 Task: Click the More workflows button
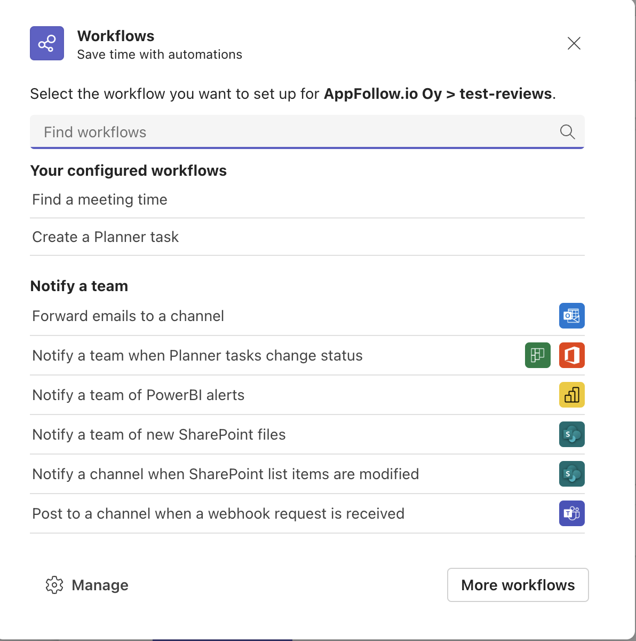click(518, 585)
